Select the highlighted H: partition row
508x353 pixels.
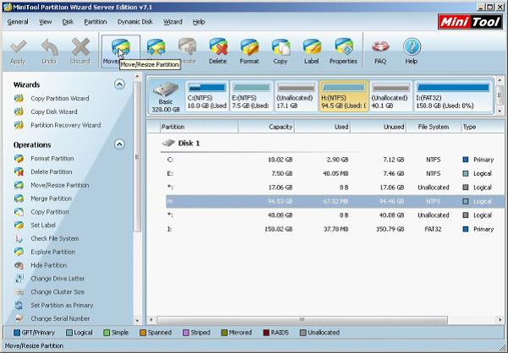click(335, 201)
